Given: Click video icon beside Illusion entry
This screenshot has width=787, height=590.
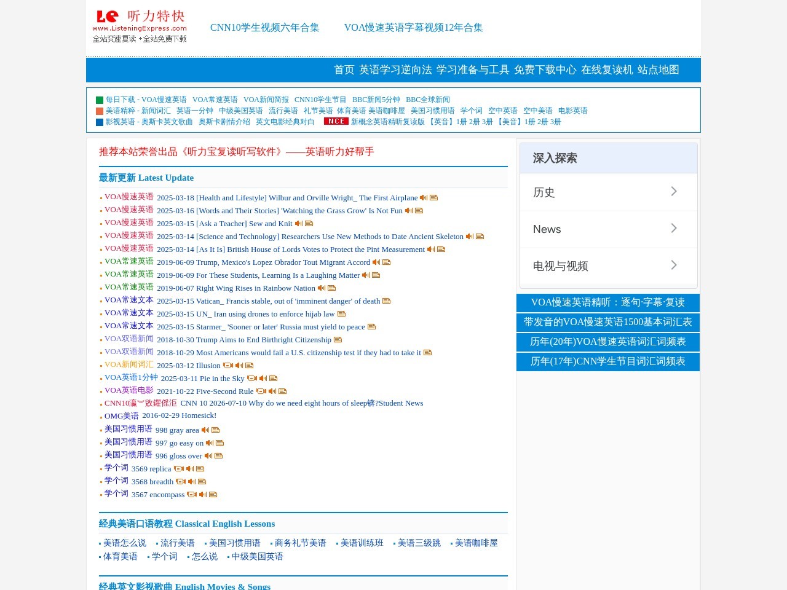Looking at the screenshot, I should point(228,366).
